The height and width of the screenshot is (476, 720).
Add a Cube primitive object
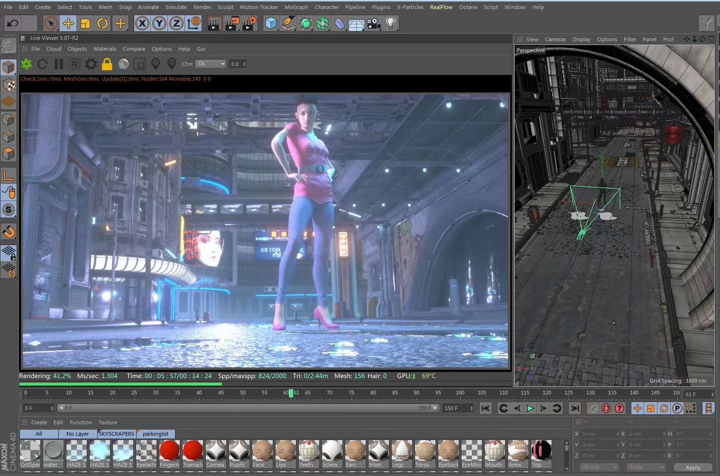coord(271,23)
